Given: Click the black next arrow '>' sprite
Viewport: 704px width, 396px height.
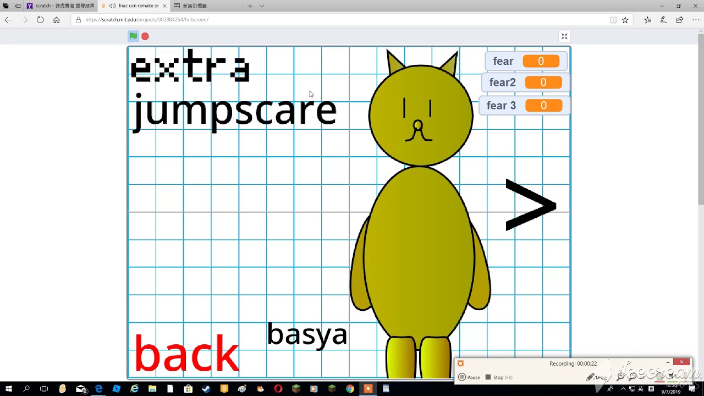Looking at the screenshot, I should pyautogui.click(x=531, y=205).
